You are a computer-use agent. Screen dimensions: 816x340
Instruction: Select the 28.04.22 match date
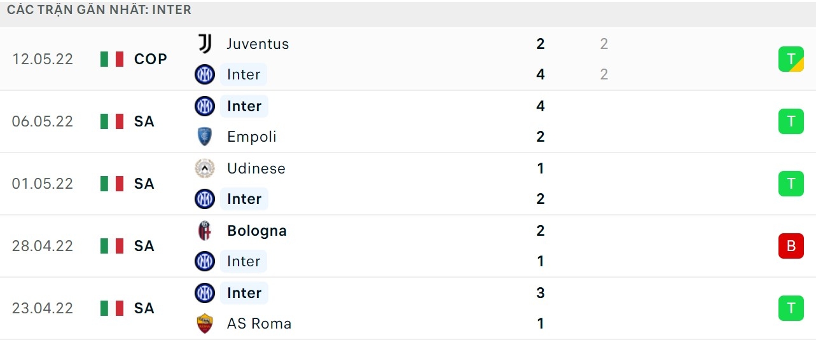pyautogui.click(x=43, y=246)
